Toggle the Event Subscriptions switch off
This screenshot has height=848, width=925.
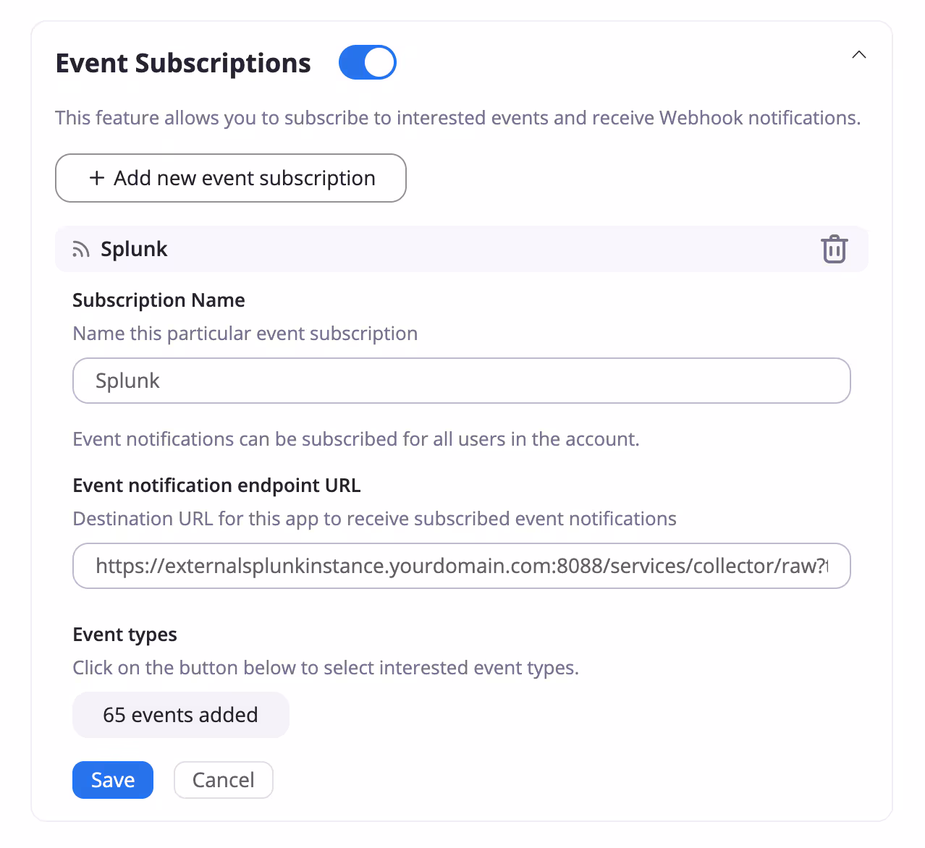pyautogui.click(x=367, y=62)
